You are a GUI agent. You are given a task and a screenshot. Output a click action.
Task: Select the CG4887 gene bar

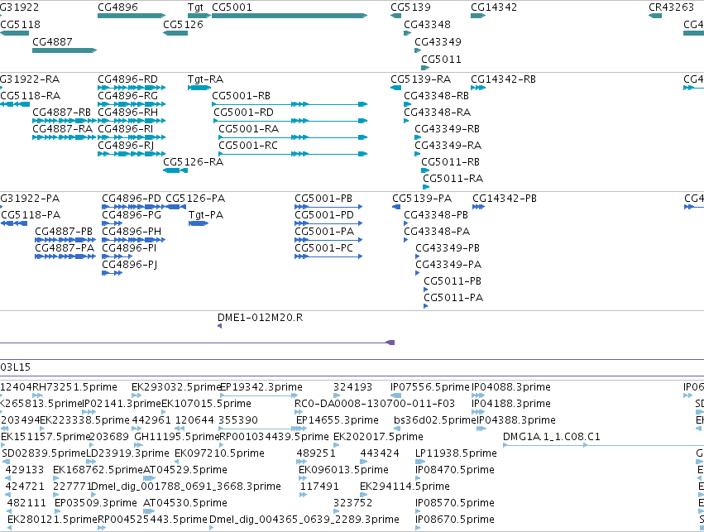pyautogui.click(x=65, y=50)
